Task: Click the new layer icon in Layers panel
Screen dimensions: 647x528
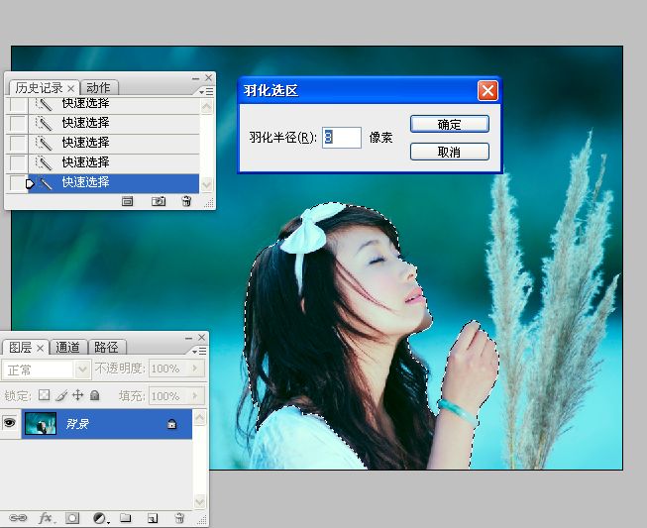Action: coord(153,517)
